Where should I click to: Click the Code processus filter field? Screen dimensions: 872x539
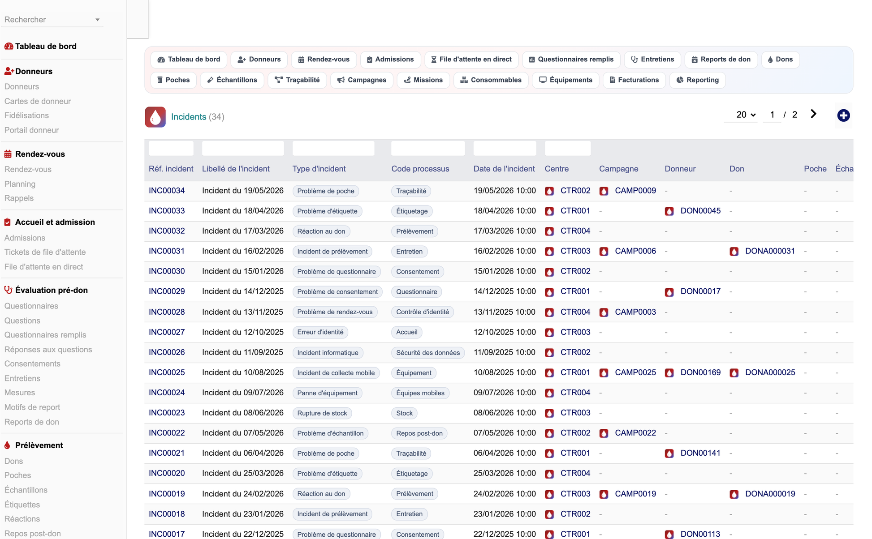coord(428,148)
